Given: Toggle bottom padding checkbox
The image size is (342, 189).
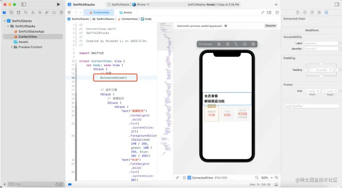Looking at the screenshot, I should 321,76.
